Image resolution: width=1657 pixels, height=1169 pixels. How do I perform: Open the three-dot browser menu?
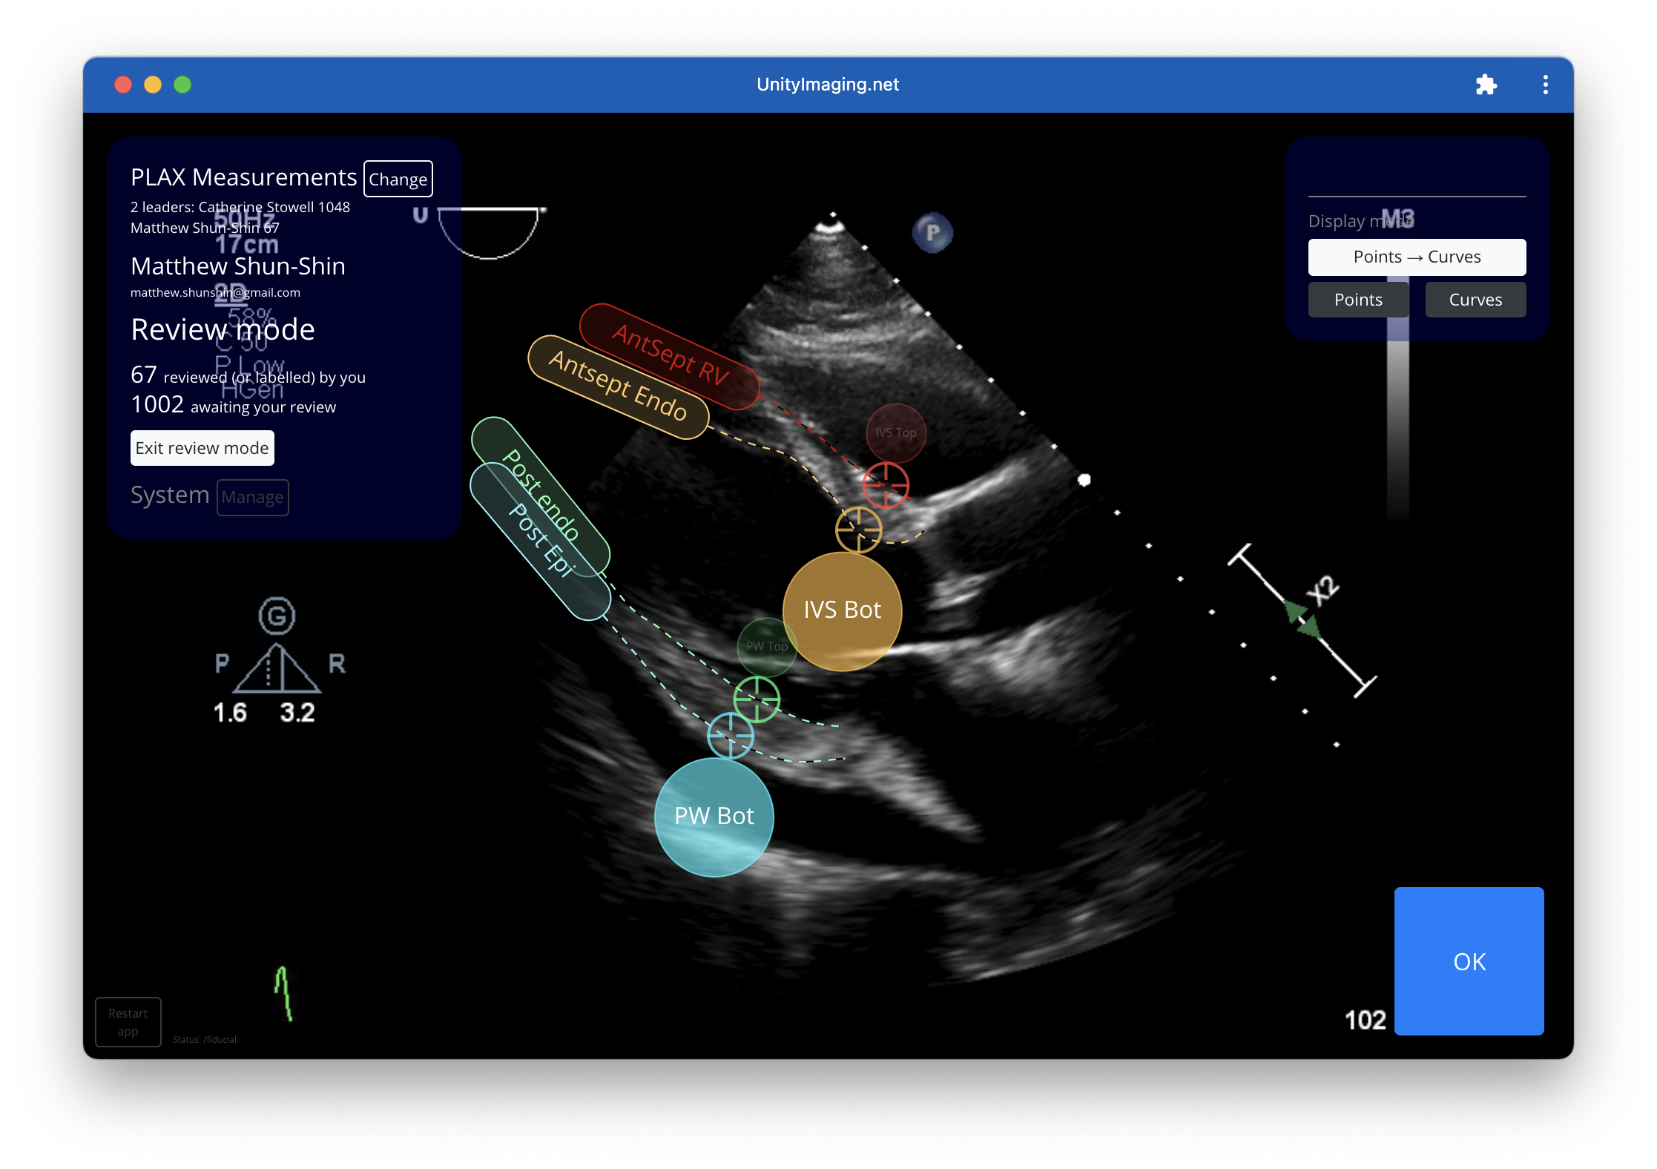coord(1545,85)
